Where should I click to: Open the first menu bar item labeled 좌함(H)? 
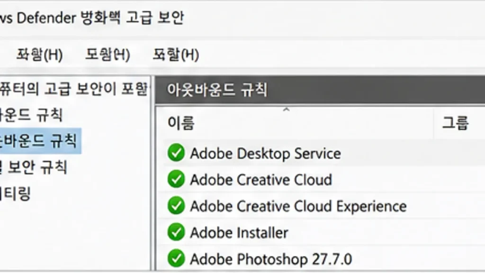pyautogui.click(x=40, y=55)
